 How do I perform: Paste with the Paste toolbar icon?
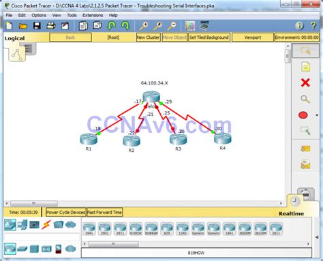97,25
